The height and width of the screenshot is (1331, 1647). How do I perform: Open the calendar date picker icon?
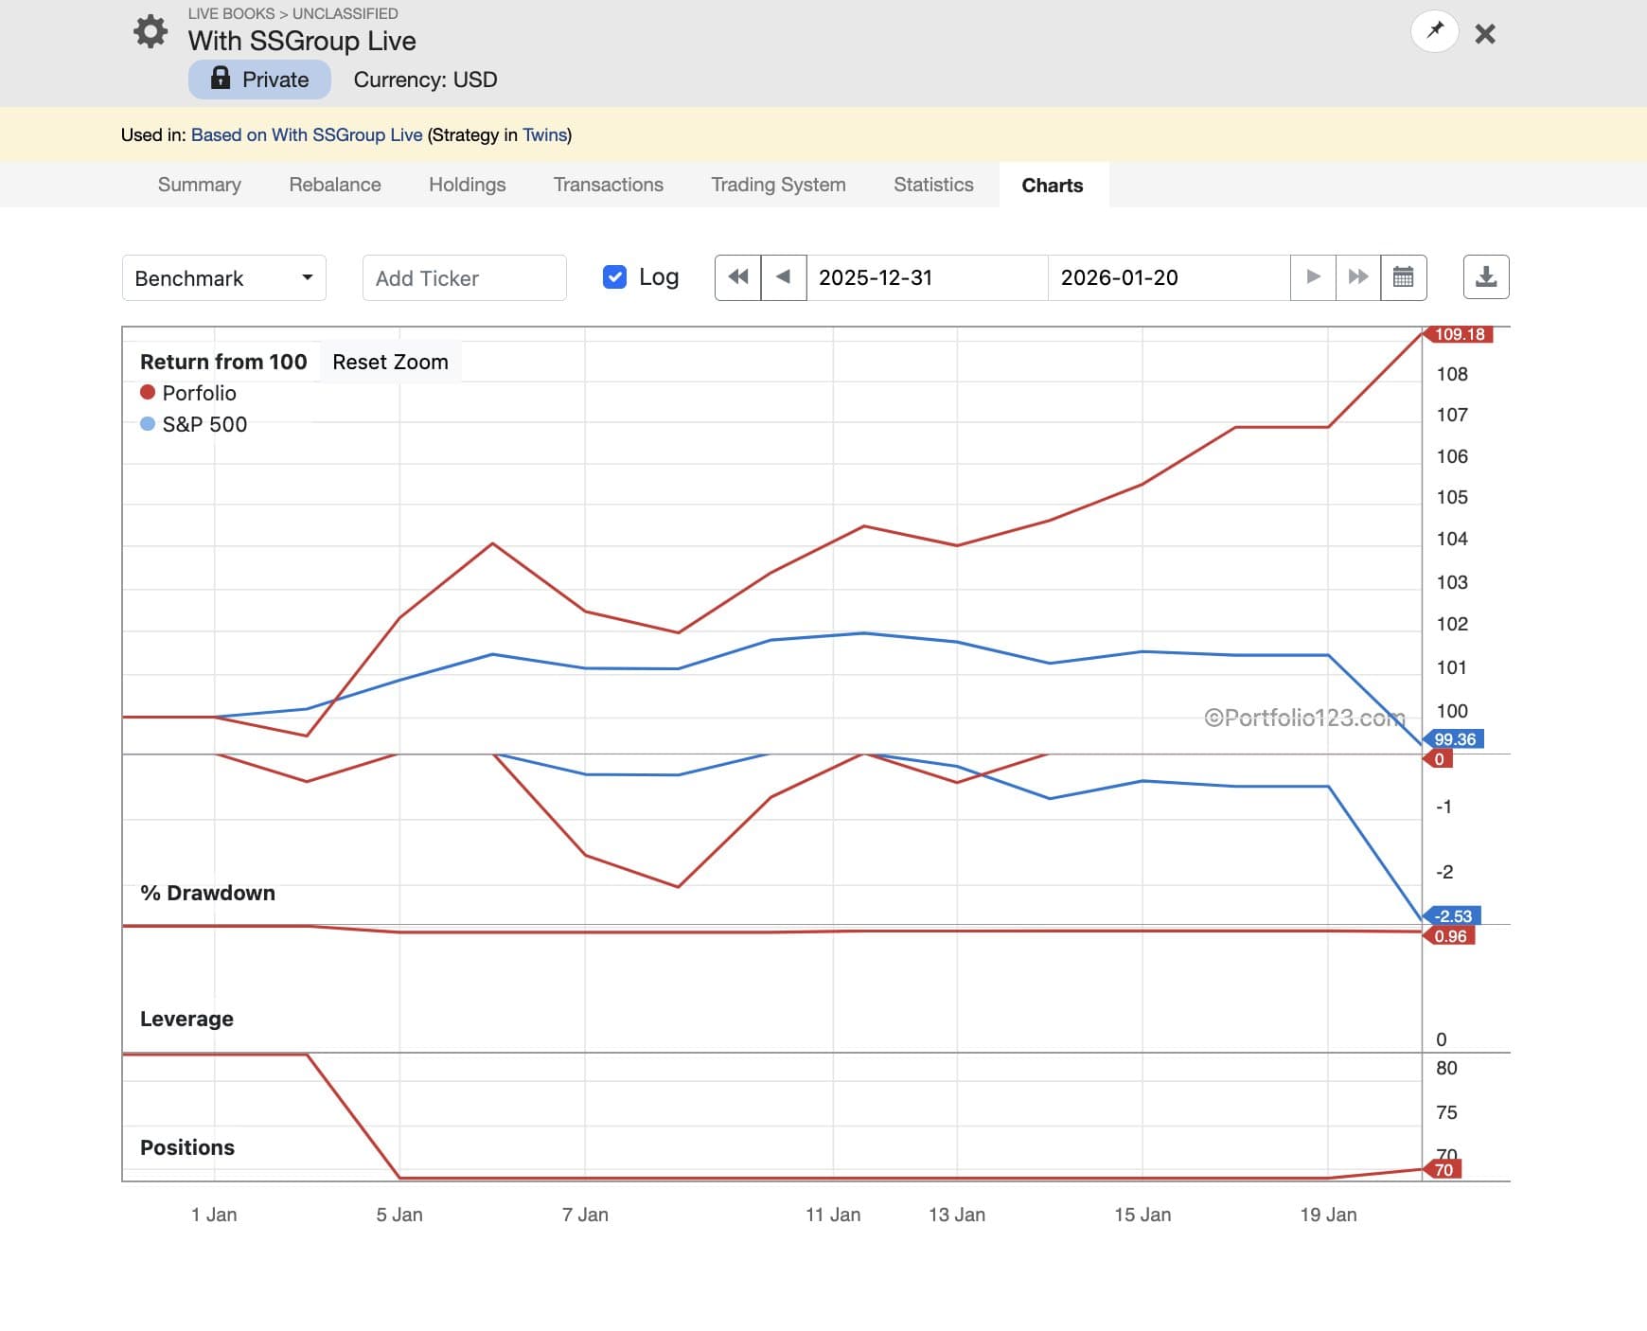(1404, 277)
